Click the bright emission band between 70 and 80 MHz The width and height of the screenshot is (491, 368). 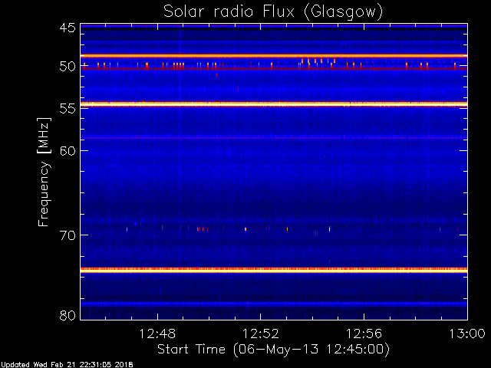point(274,270)
